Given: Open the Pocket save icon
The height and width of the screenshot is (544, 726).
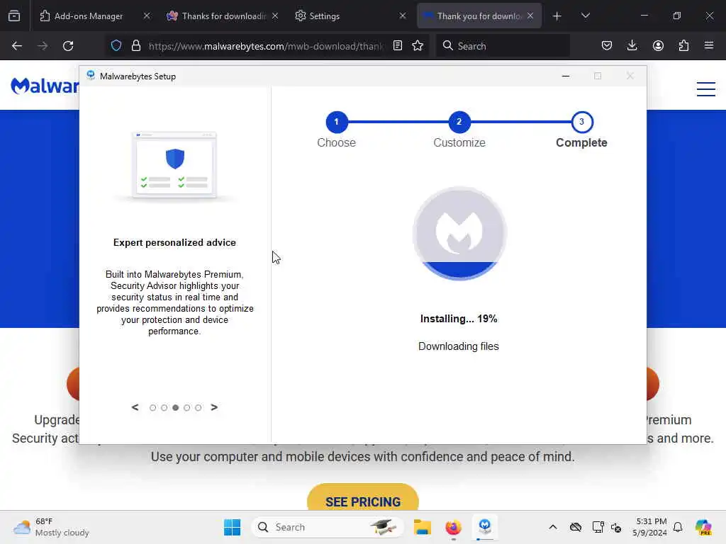Looking at the screenshot, I should coord(607,46).
